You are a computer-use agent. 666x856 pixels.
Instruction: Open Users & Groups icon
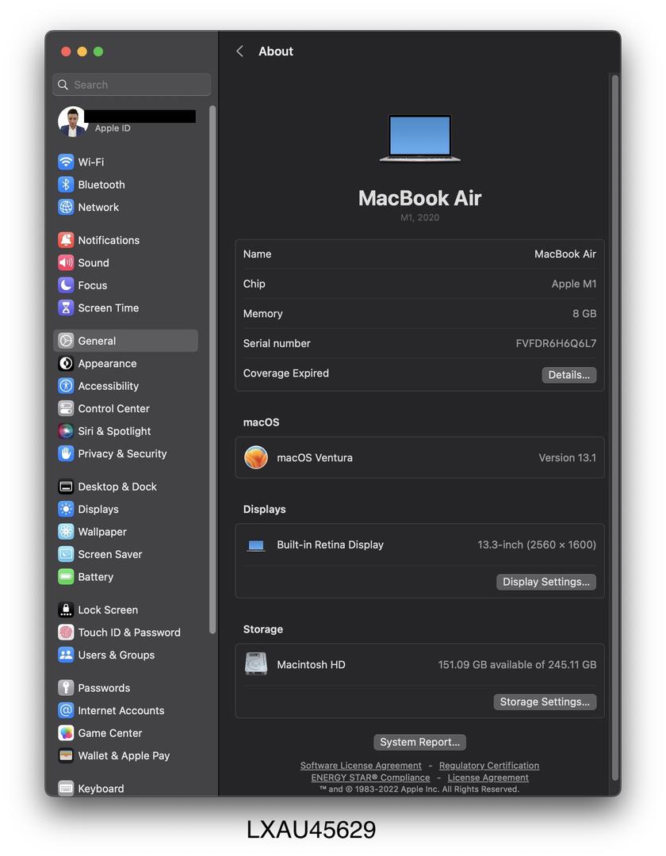(66, 655)
